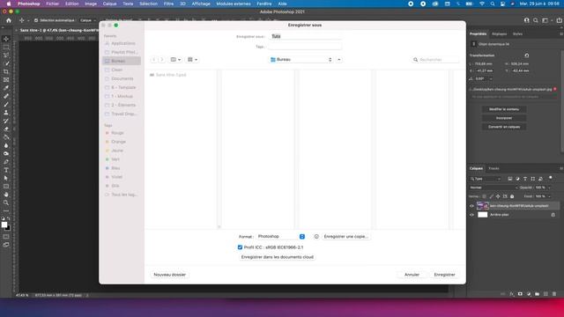
Task: Open the layer filter Type dropdown
Action: pos(486,179)
